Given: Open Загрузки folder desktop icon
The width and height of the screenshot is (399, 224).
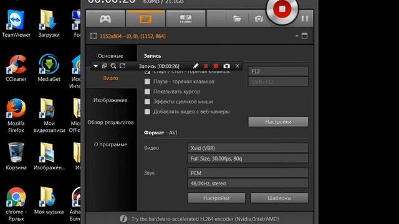Looking at the screenshot, I should click(x=49, y=24).
